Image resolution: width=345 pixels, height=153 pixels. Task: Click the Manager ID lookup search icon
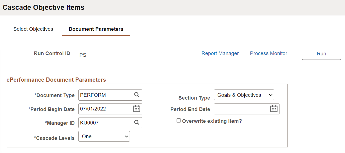click(x=137, y=123)
